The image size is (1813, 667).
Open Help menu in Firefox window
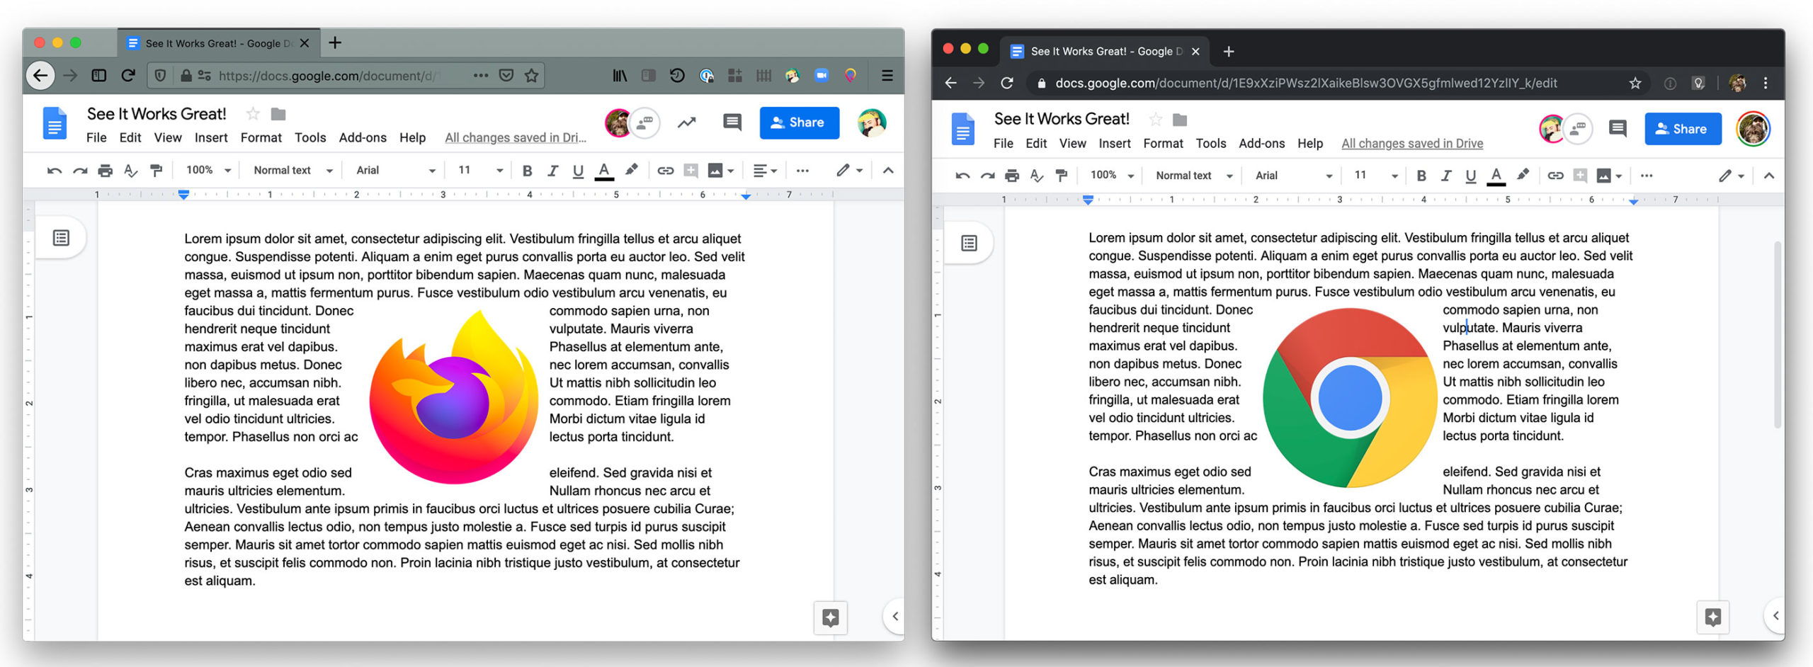412,137
